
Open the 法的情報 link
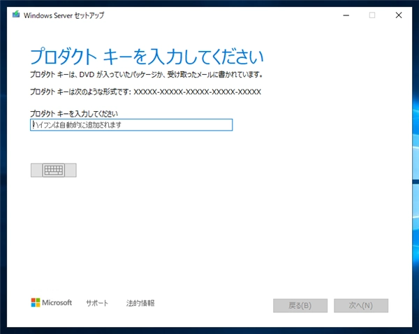pyautogui.click(x=140, y=303)
